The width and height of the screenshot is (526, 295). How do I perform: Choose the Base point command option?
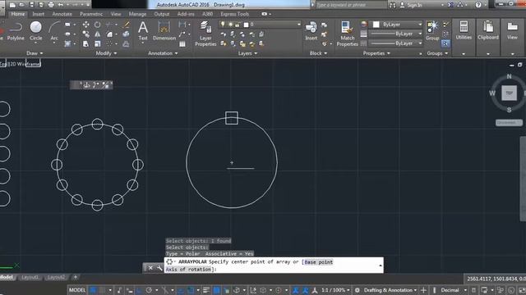pos(318,262)
